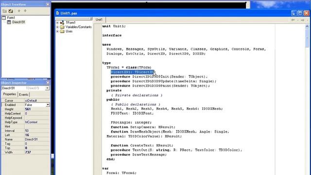Click the Variables/Constants folder icon
This screenshot has height=175, width=311.
click(62, 27)
